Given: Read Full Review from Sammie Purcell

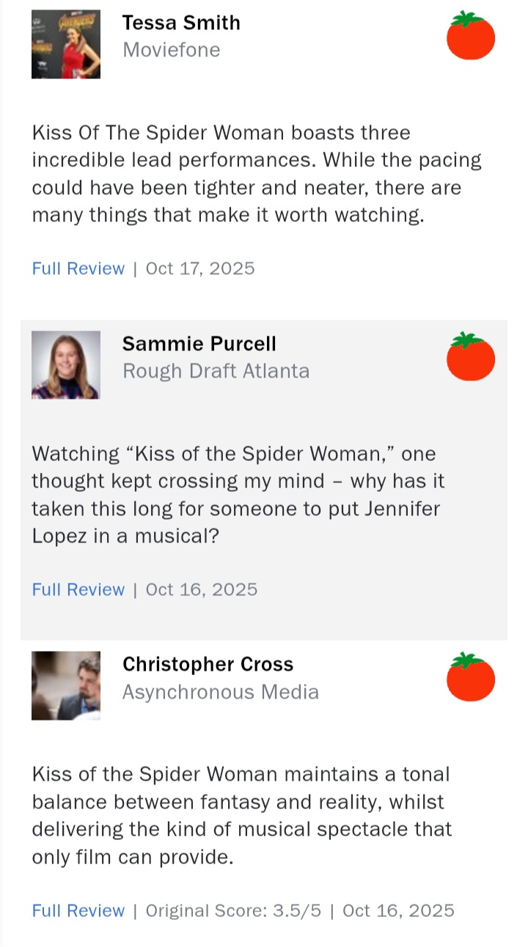Looking at the screenshot, I should click(78, 589).
